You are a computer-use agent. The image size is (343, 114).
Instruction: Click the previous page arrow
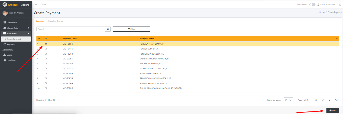[323, 100]
